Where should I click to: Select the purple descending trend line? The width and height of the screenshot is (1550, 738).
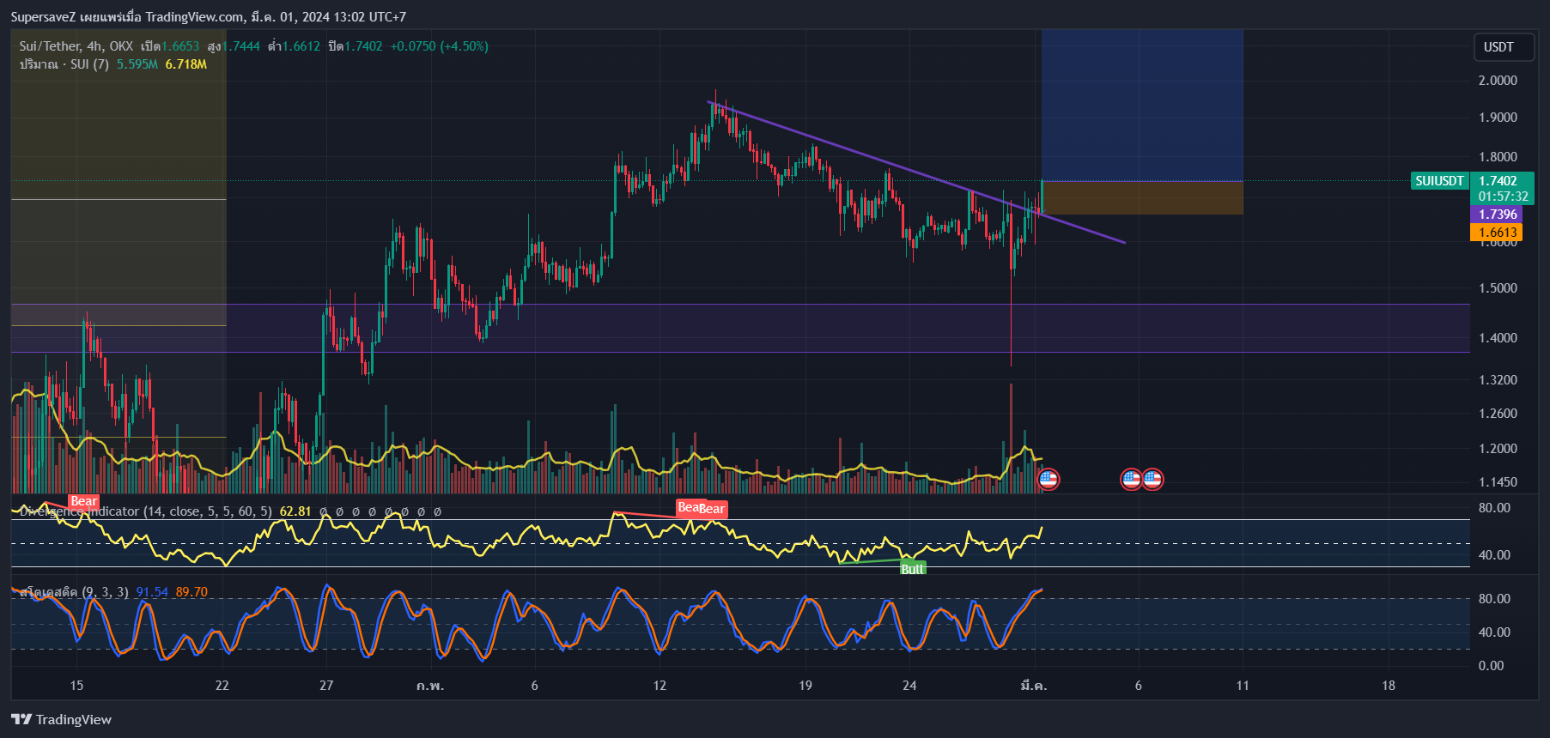915,172
